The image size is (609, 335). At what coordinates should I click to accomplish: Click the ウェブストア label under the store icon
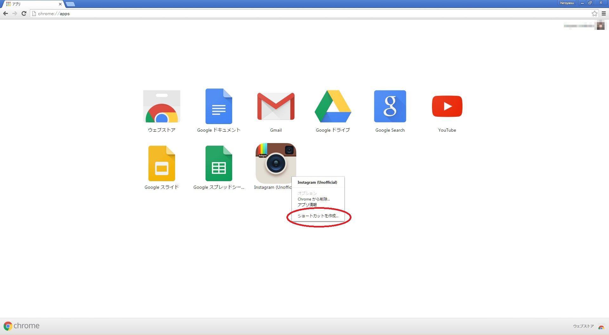162,130
